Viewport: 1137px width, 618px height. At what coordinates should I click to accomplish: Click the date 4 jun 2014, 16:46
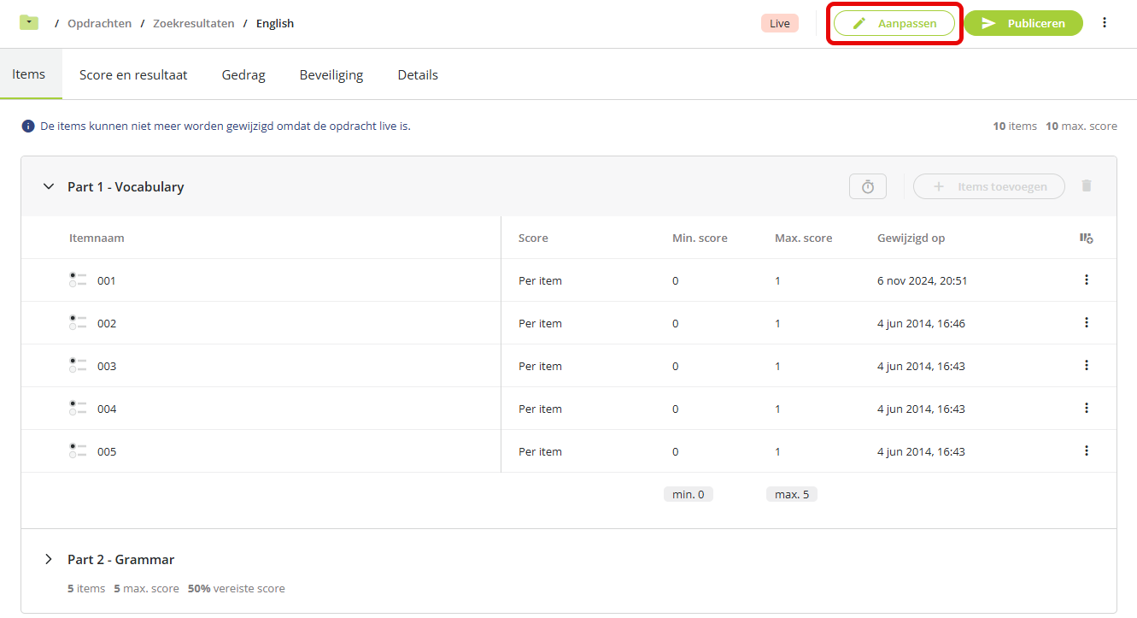click(x=921, y=323)
